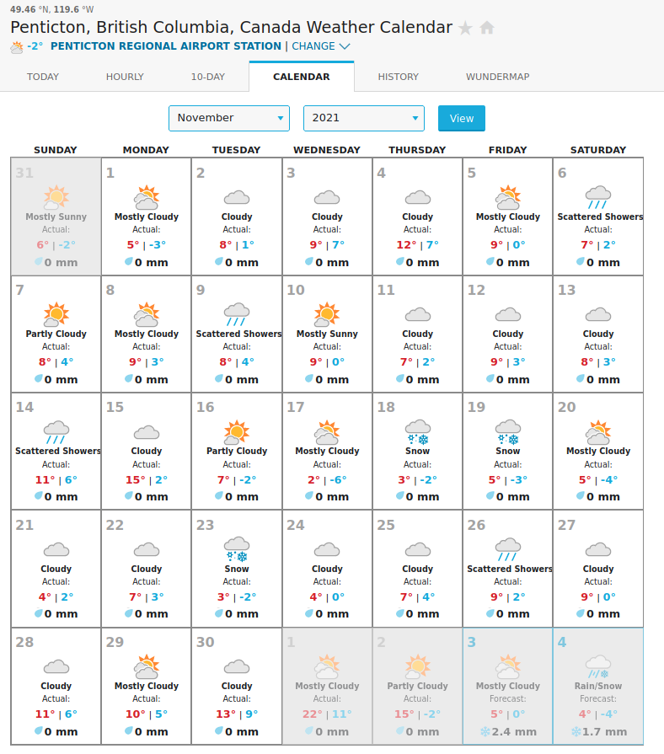Click the Mostly Sunny icon on October 31

point(56,197)
